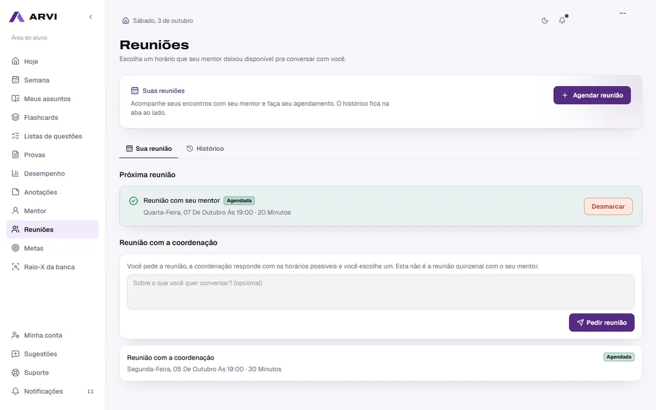This screenshot has height=410, width=656.
Task: Click the Agendada badge beside 'Reunião com seu mentor'
Action: [239, 201]
